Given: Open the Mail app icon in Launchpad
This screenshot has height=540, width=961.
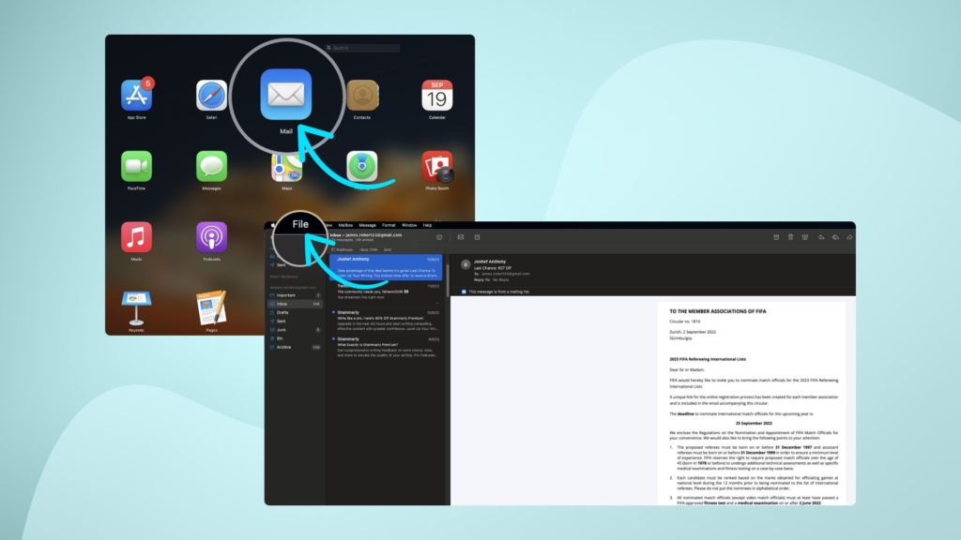Looking at the screenshot, I should (x=286, y=95).
